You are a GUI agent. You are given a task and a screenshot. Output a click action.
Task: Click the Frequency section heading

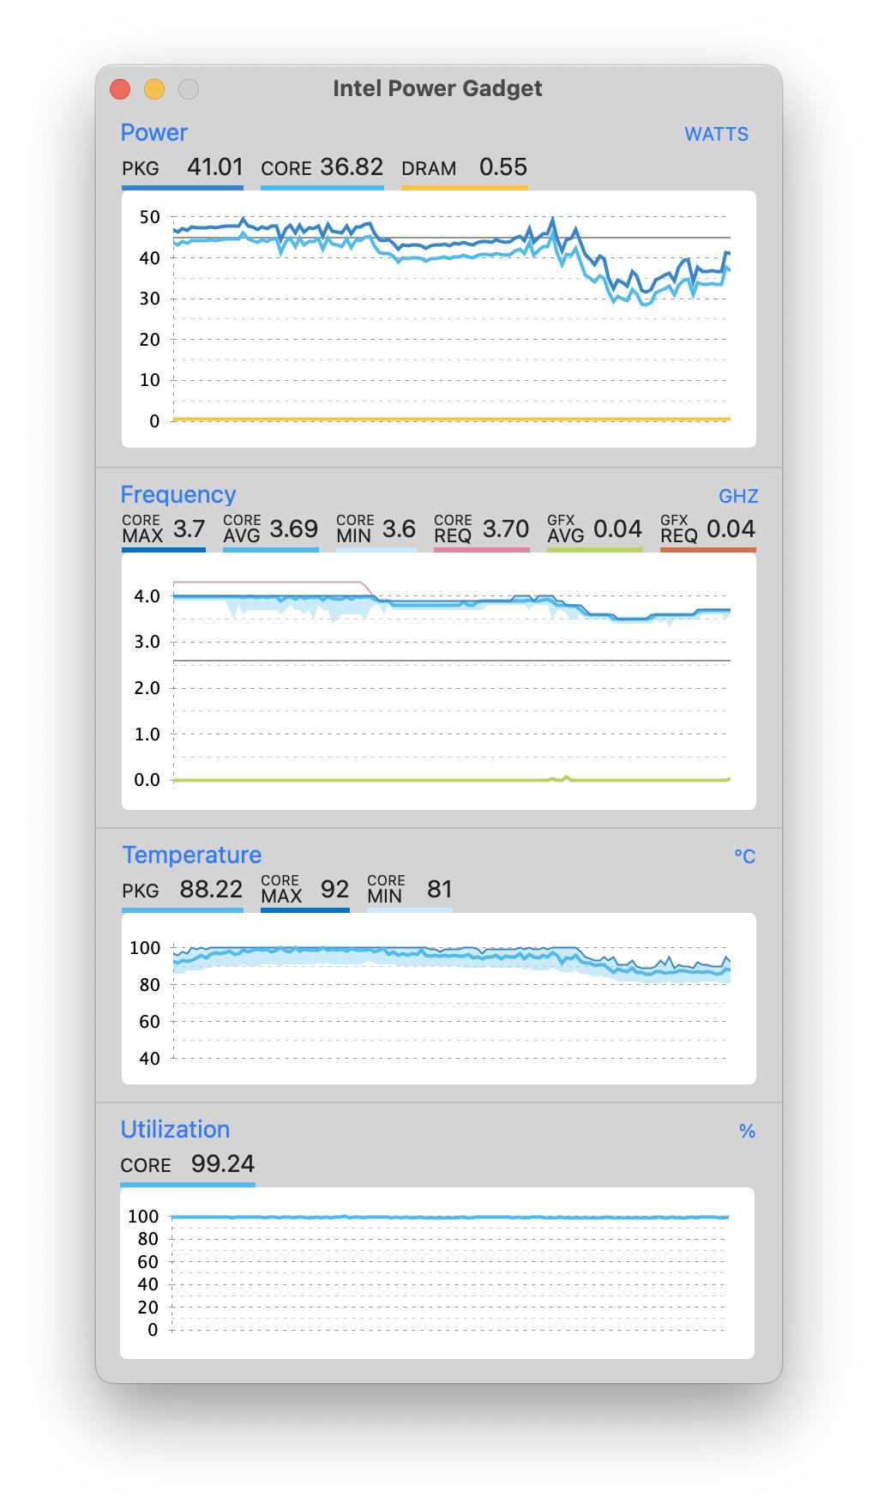pyautogui.click(x=177, y=495)
